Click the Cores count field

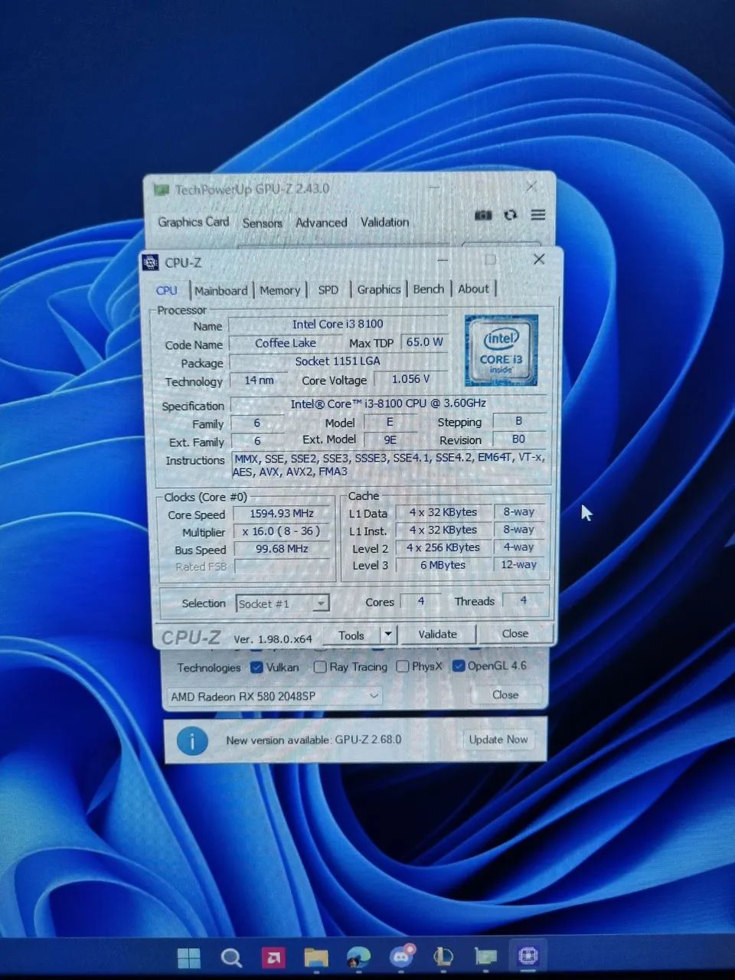pos(420,602)
